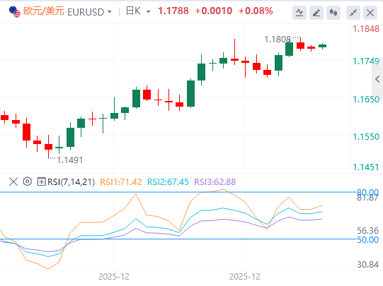Click the 欧元/美元 pair name
Image resolution: width=383 pixels, height=286 pixels.
point(44,11)
